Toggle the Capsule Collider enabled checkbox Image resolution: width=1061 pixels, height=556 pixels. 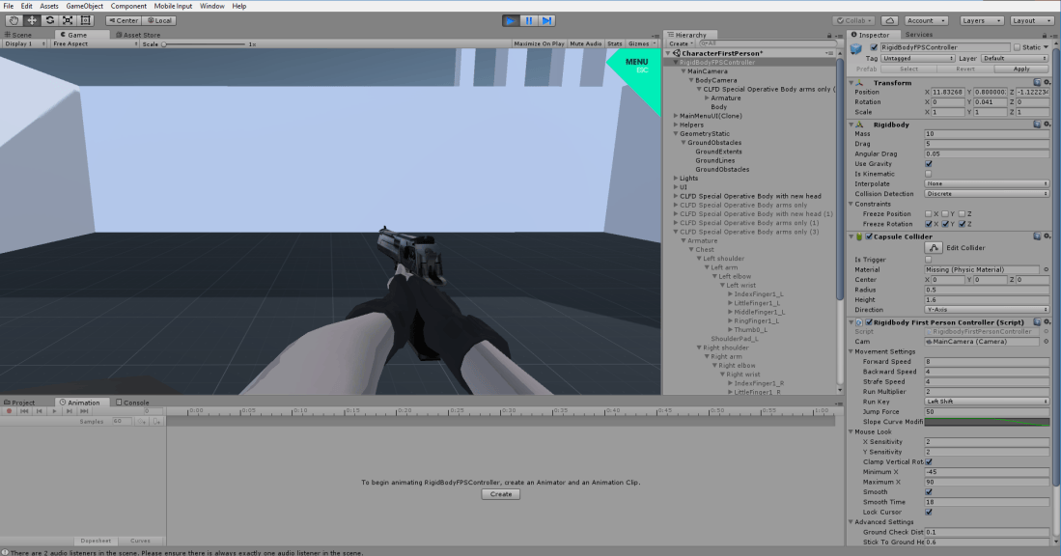point(869,236)
